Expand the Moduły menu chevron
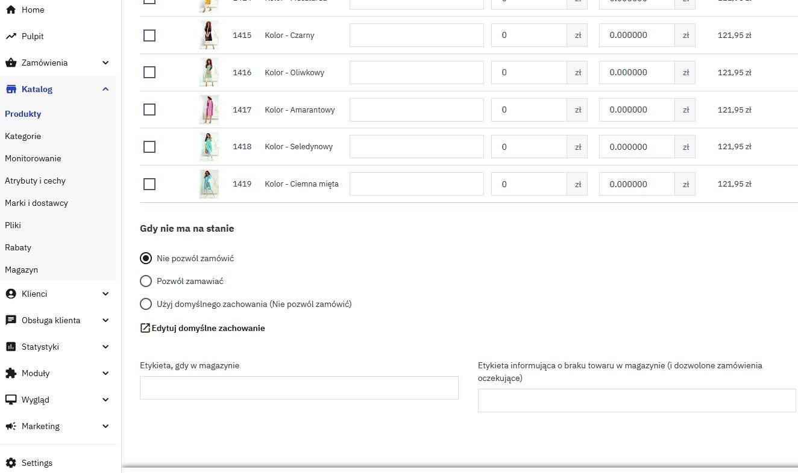This screenshot has width=798, height=473. click(105, 373)
